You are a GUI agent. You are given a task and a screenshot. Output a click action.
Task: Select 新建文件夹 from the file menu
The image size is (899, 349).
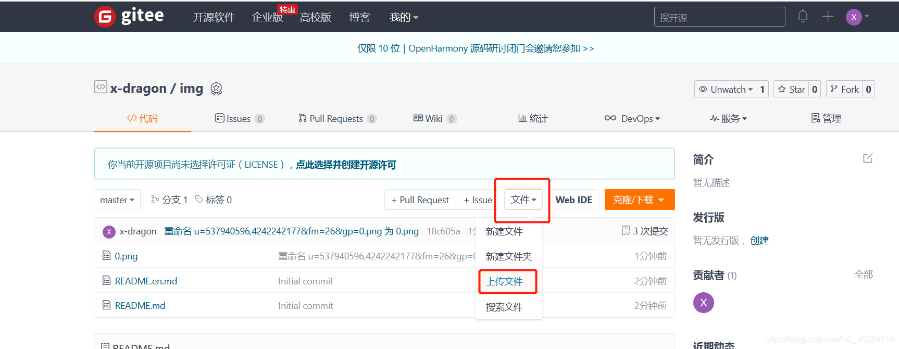pos(509,256)
